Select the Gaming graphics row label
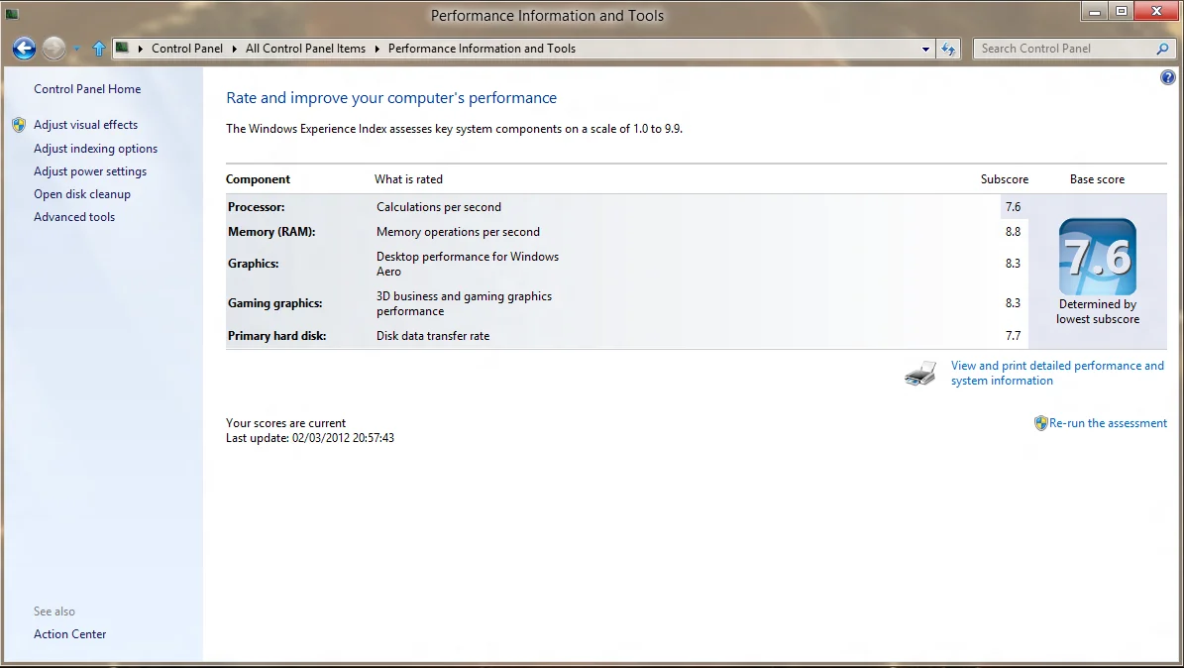 (x=274, y=303)
